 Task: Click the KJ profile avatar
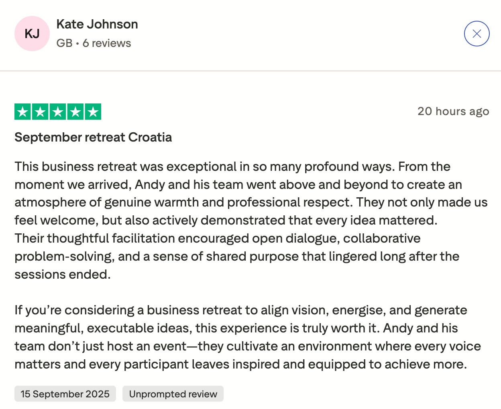coord(32,34)
